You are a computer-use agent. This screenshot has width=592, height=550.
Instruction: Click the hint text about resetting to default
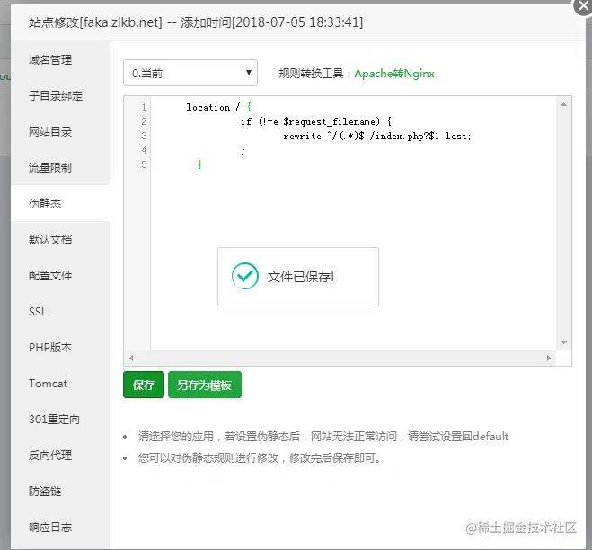point(323,436)
